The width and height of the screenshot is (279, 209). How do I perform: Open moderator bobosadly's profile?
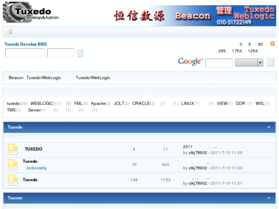37,168
